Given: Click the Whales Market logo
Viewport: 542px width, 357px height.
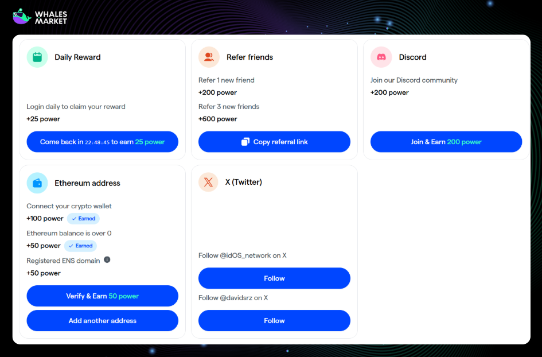Looking at the screenshot, I should pyautogui.click(x=40, y=17).
